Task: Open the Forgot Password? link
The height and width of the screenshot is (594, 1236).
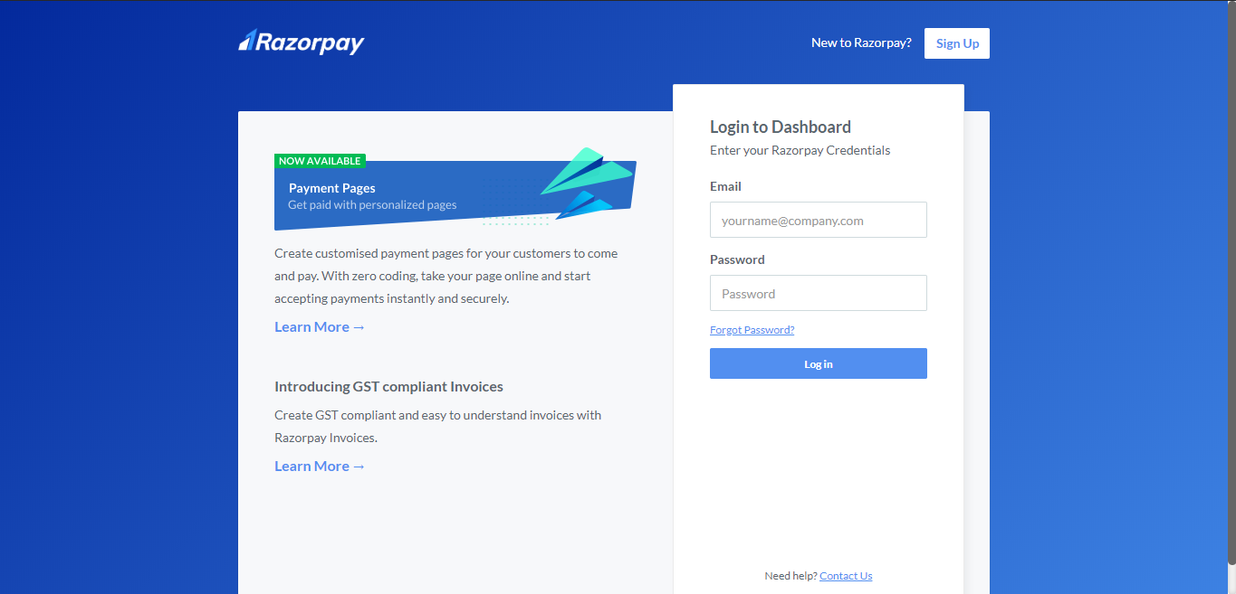Action: (752, 330)
